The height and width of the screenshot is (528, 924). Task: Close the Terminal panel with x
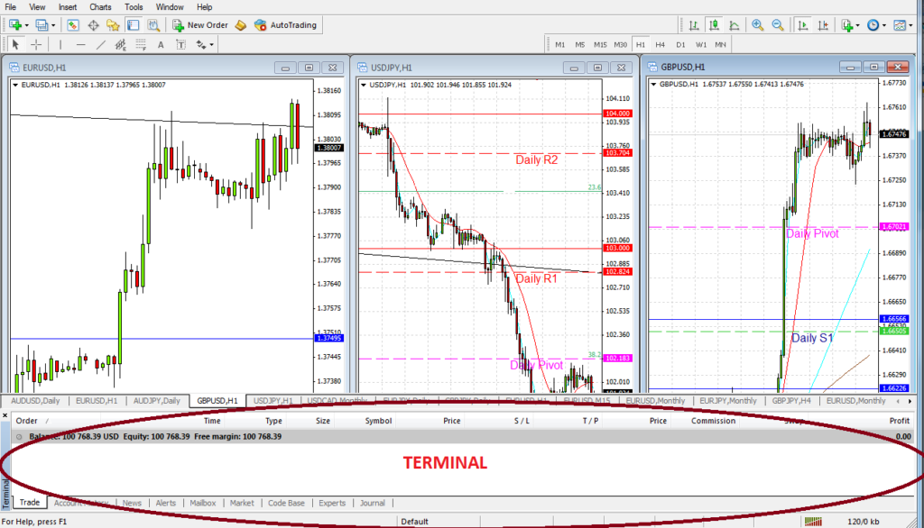5,415
